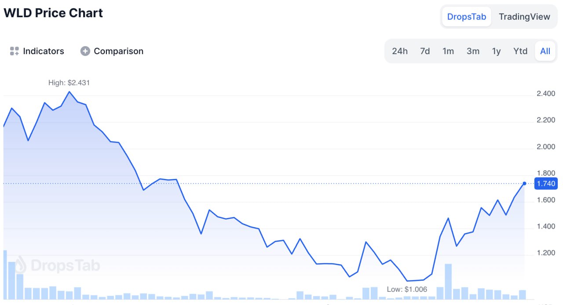Click the Comparison plus circle icon

(x=85, y=51)
